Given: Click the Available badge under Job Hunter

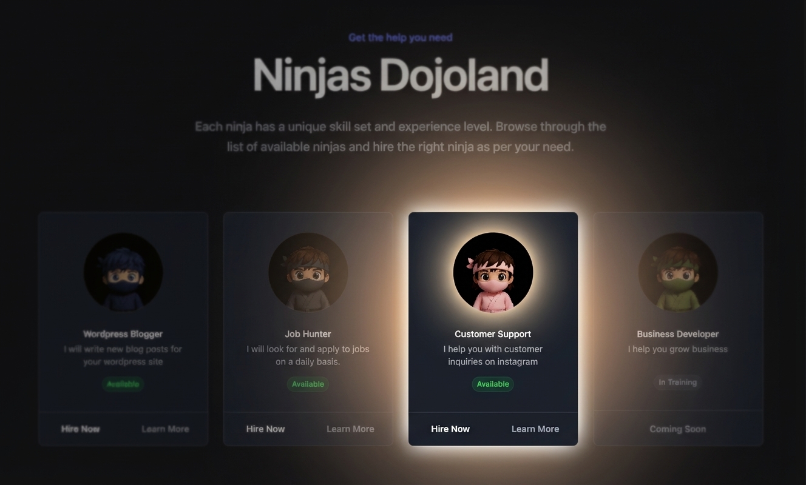Looking at the screenshot, I should [x=308, y=384].
